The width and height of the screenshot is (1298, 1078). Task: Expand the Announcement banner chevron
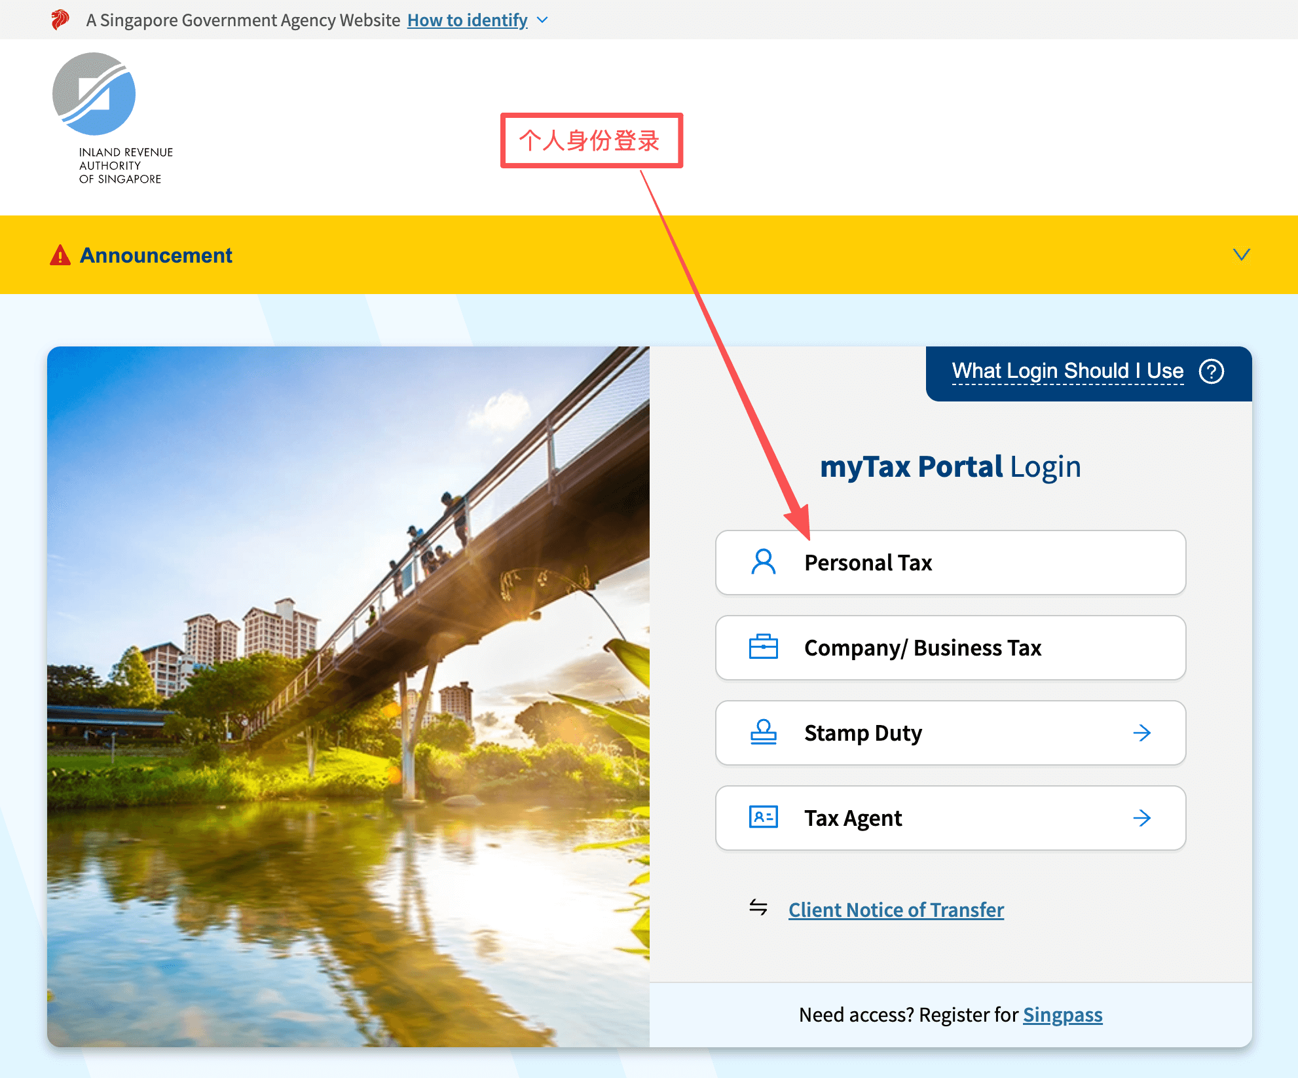1241,255
